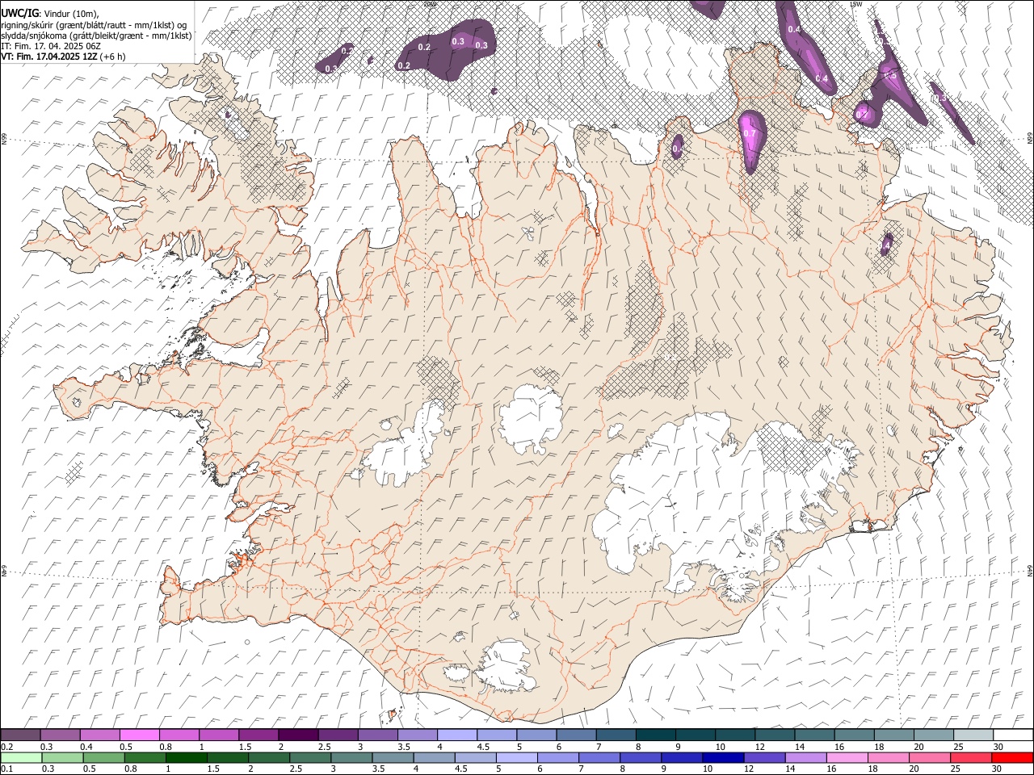Click the white 30 swatch ending top row
The height and width of the screenshot is (775, 1034).
tap(1012, 735)
